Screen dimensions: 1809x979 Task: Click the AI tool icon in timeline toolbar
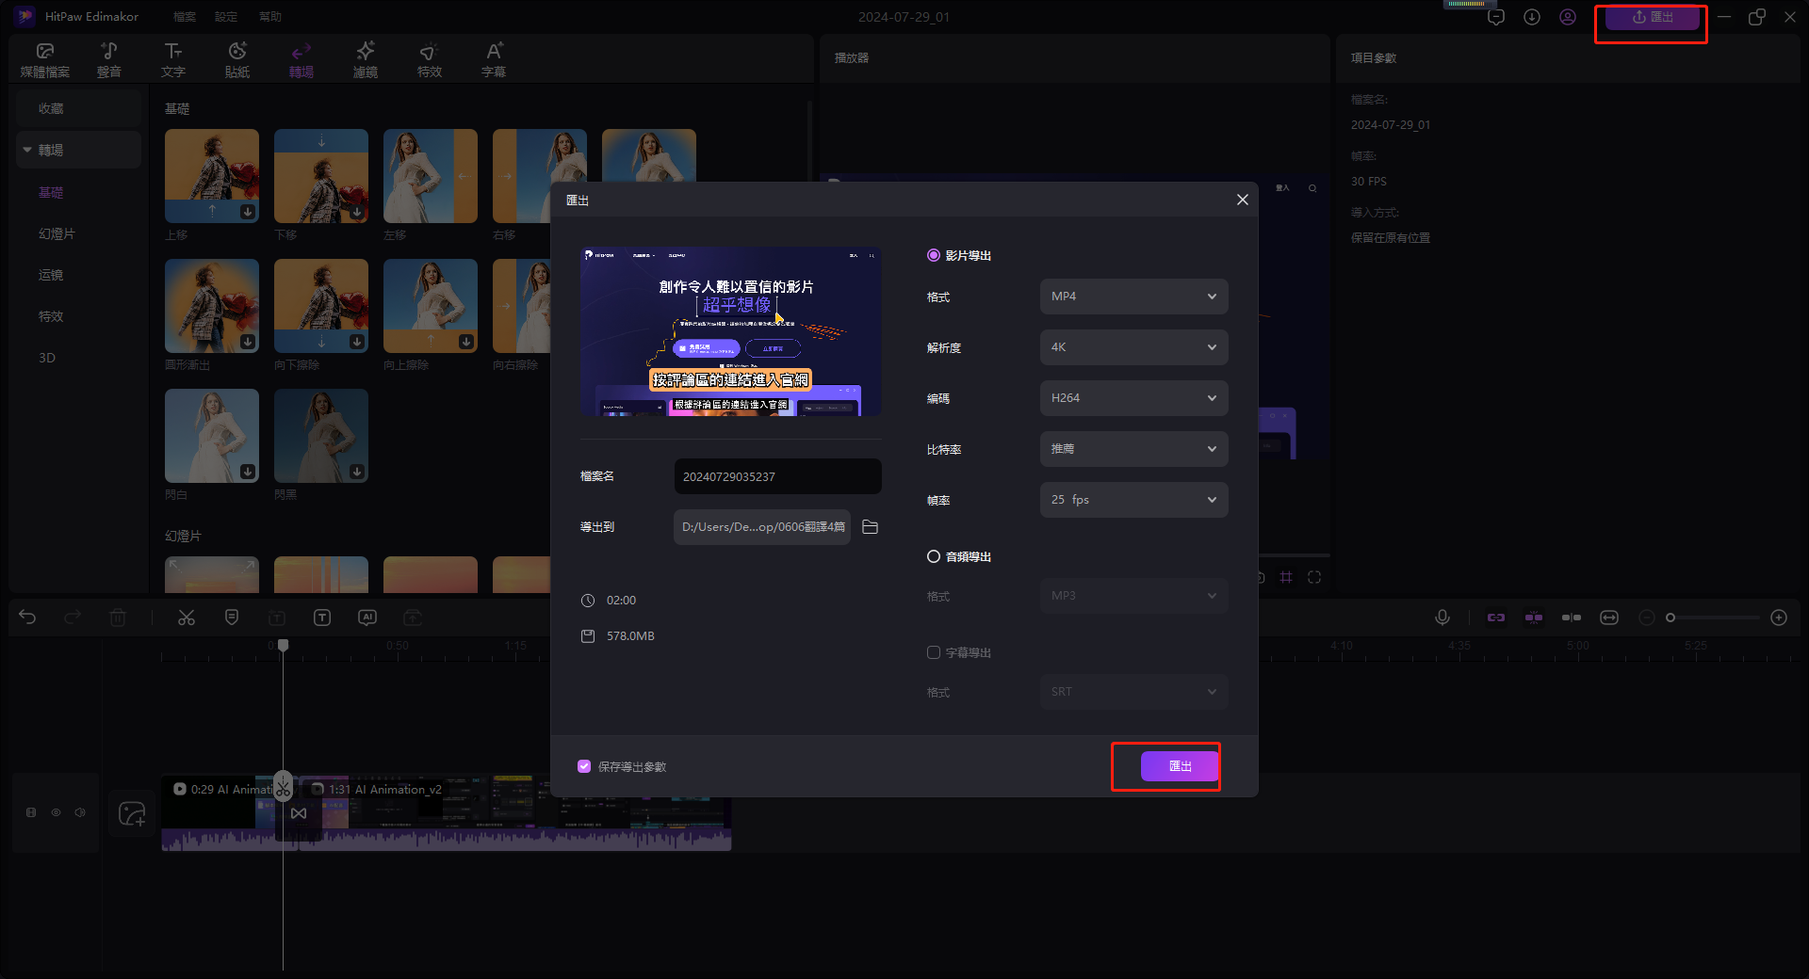click(367, 618)
